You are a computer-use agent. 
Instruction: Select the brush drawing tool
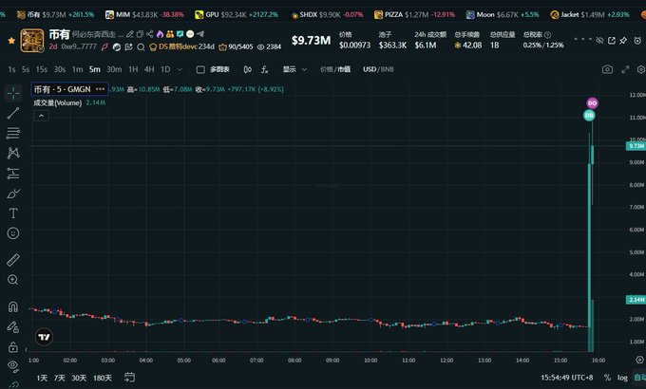[x=13, y=193]
